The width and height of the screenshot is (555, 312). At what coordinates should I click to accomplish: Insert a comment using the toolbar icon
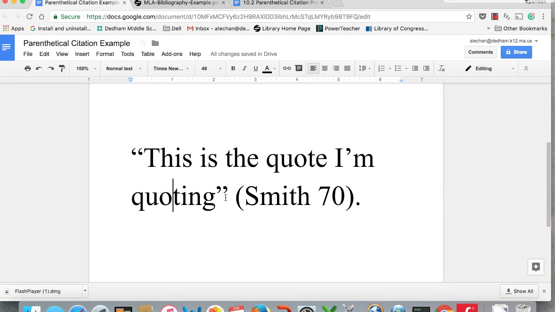pyautogui.click(x=299, y=68)
